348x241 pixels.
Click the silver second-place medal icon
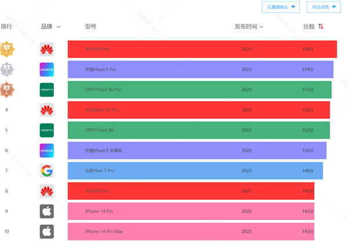[7, 69]
